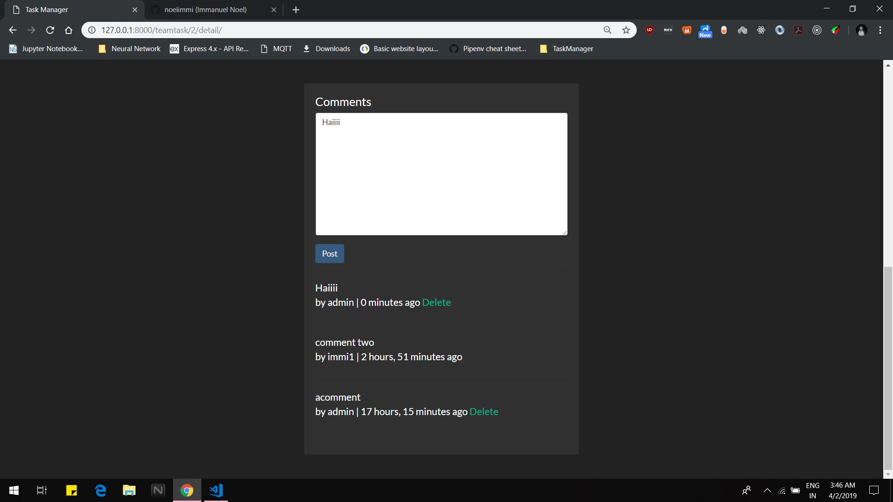Open the Pipenv cheat sheet bookmark
The image size is (893, 502).
pos(488,49)
